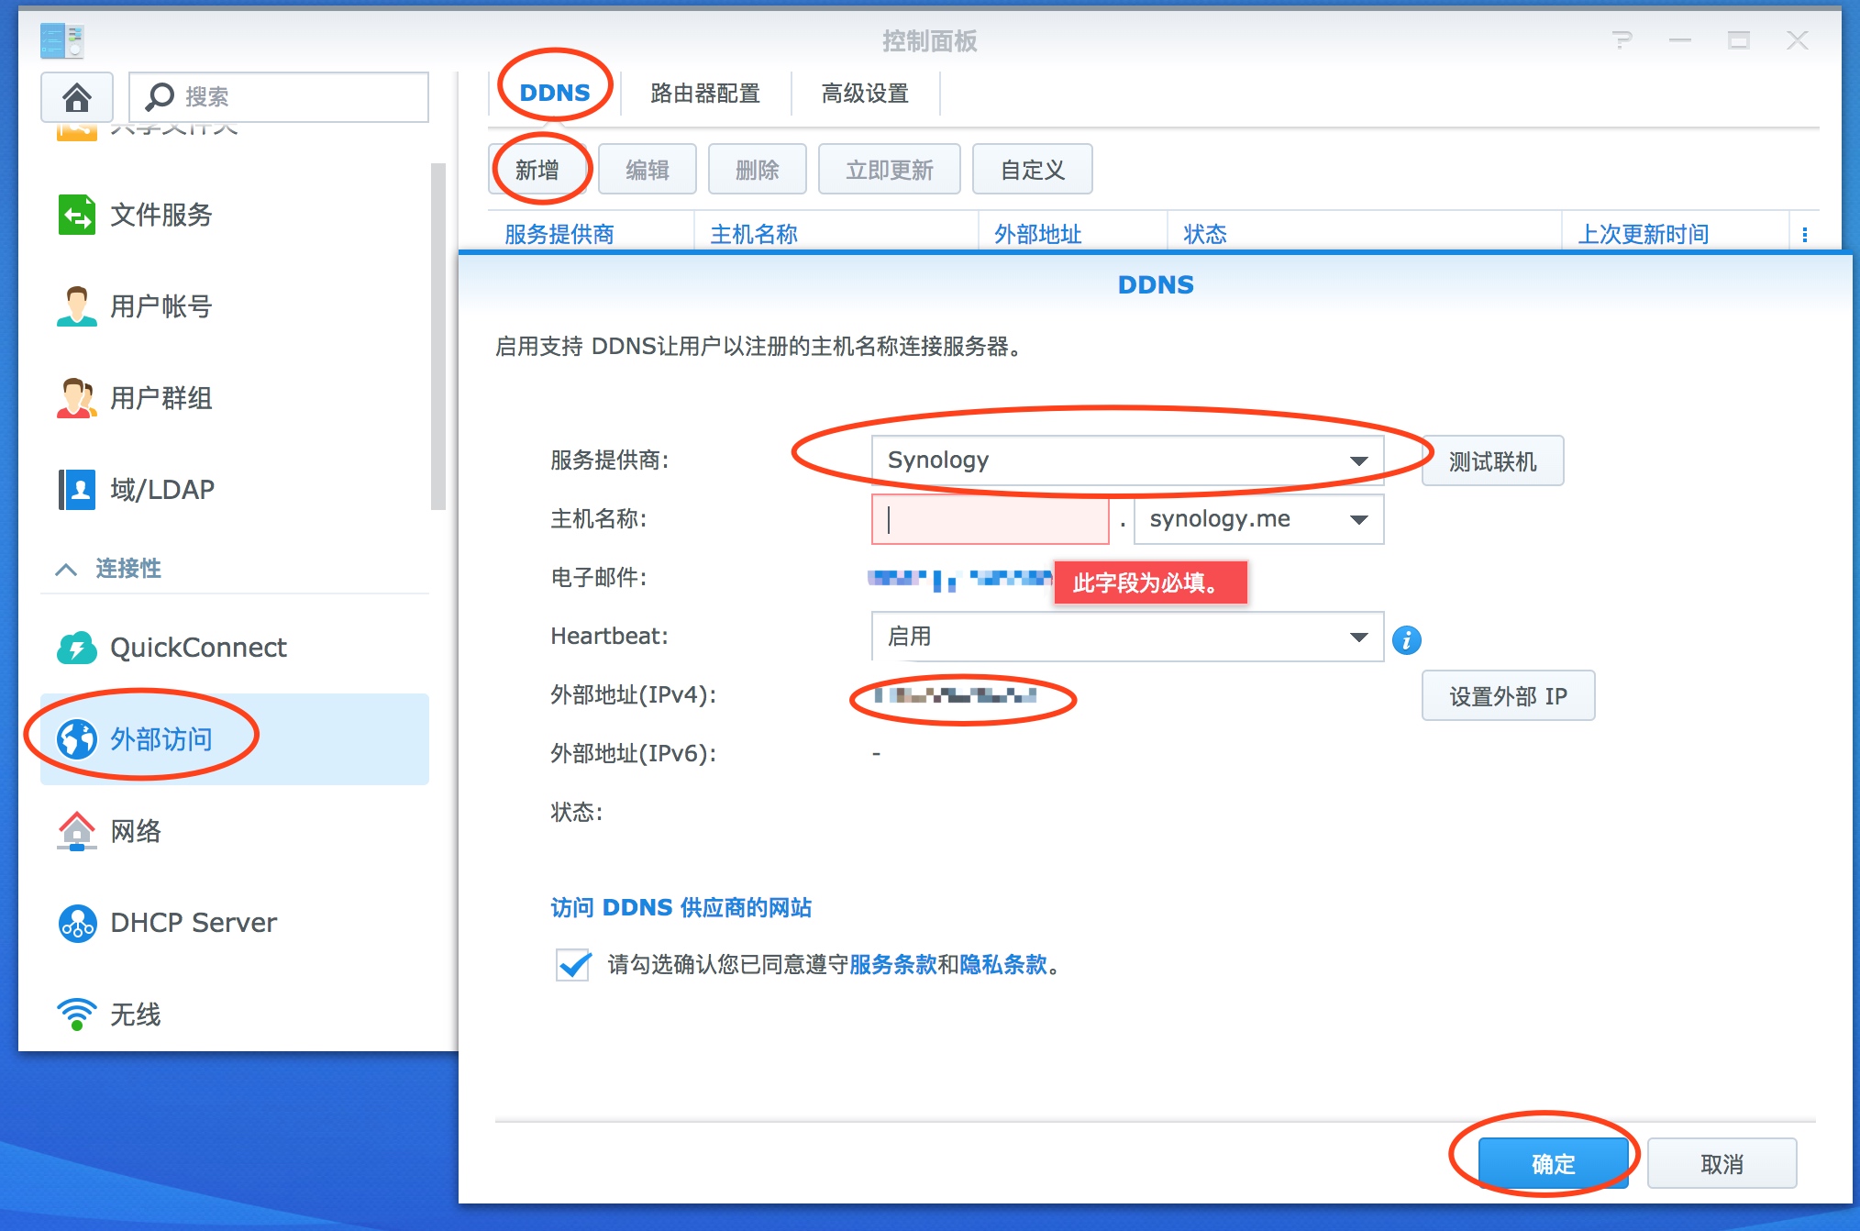Toggle terms agreement checkbox
Screen dimensions: 1860x1231
tap(573, 964)
